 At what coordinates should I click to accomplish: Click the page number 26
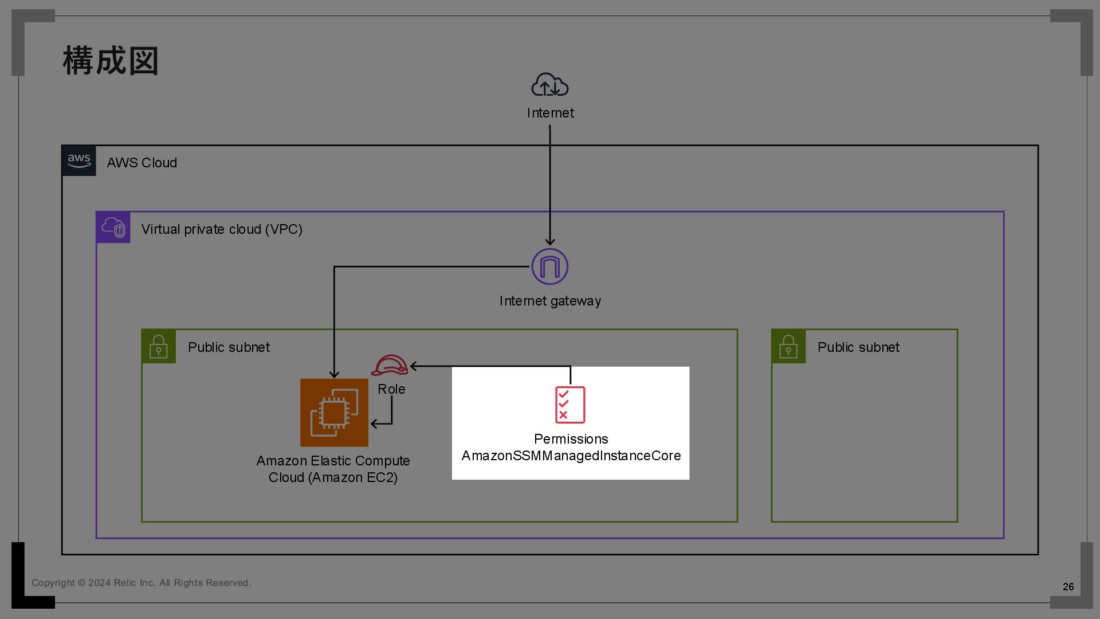tap(1068, 586)
